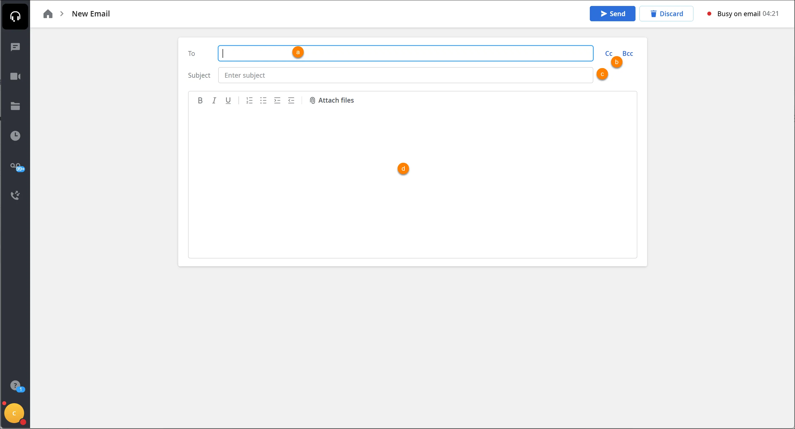
Task: Insert a numbered list
Action: [x=249, y=101]
